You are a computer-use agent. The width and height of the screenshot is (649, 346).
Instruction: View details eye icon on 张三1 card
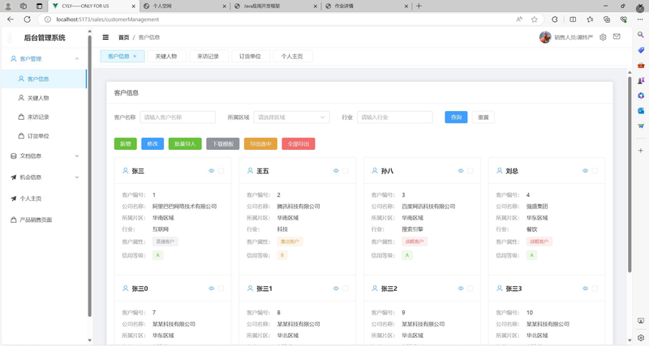(x=336, y=288)
